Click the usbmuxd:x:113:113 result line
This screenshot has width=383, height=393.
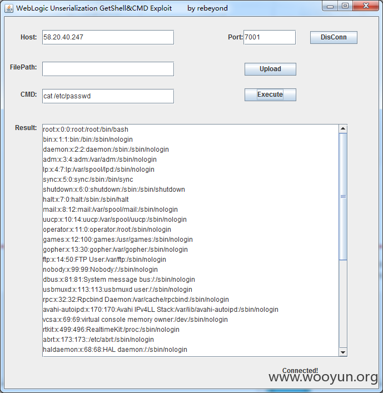[x=117, y=290]
